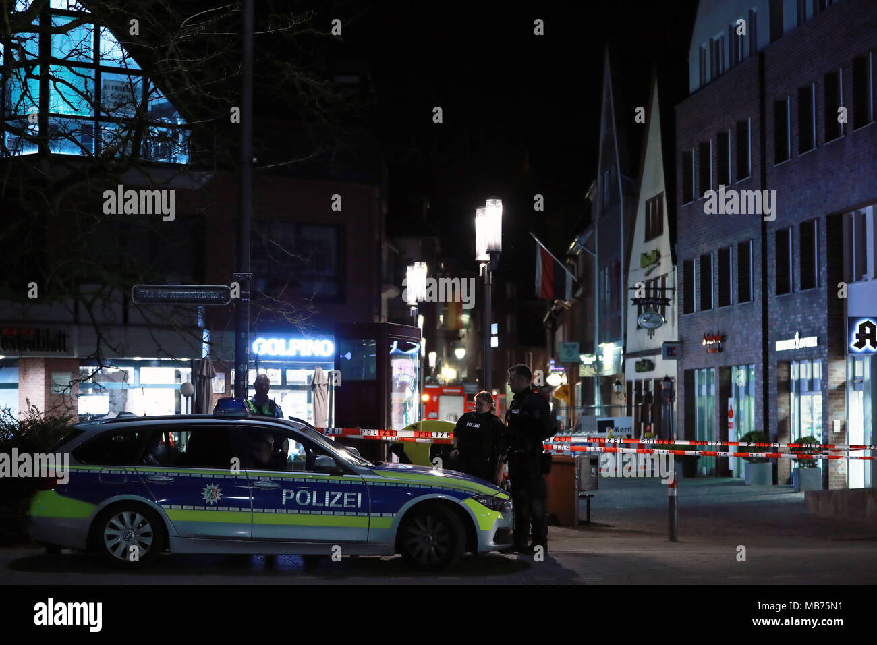Viewport: 877px width, 645px height.
Task: Click the alamy logo in the black footer bar
Action: (x=68, y=614)
